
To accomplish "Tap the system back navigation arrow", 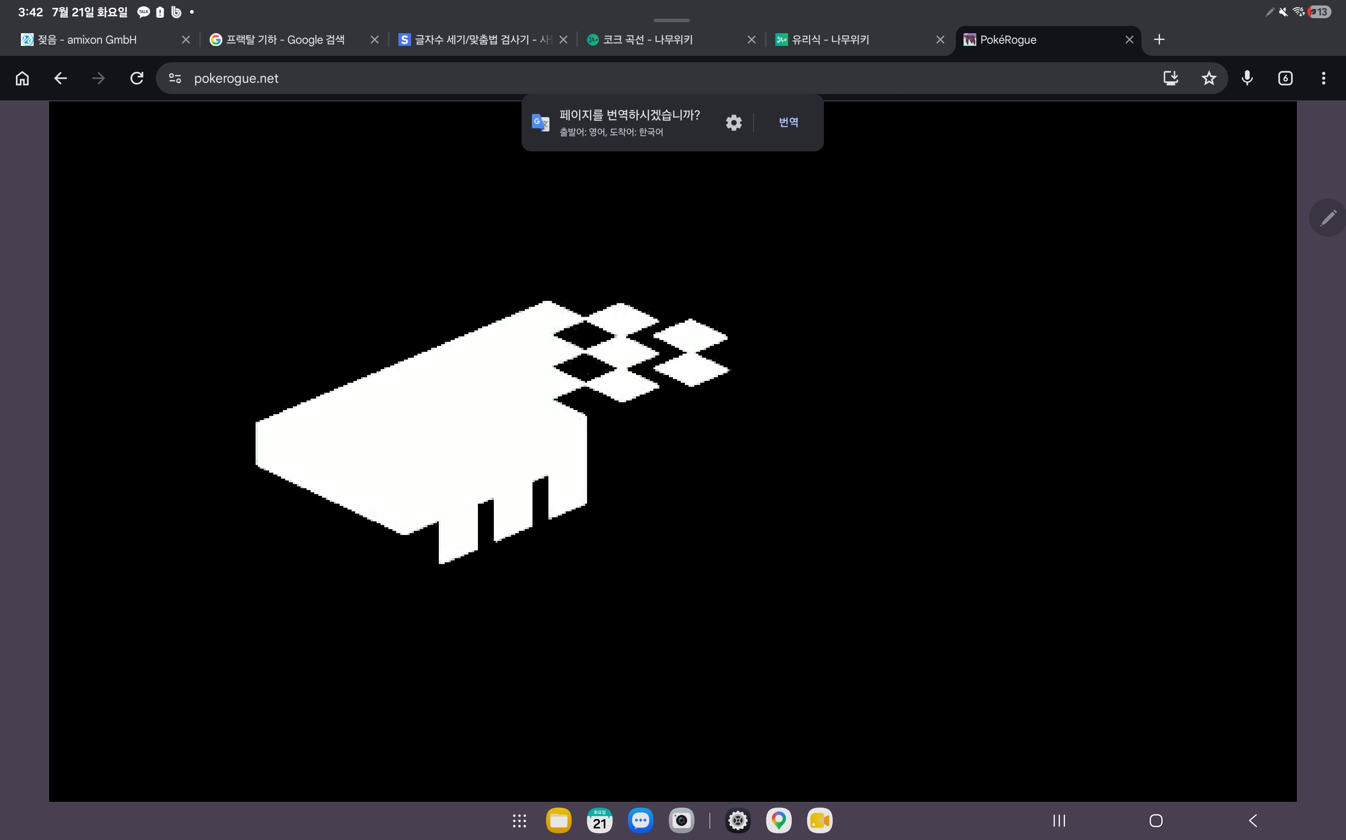I will click(1253, 820).
